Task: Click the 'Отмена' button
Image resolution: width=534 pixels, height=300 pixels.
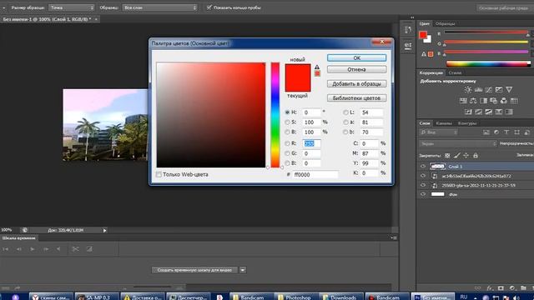Action: coord(356,69)
